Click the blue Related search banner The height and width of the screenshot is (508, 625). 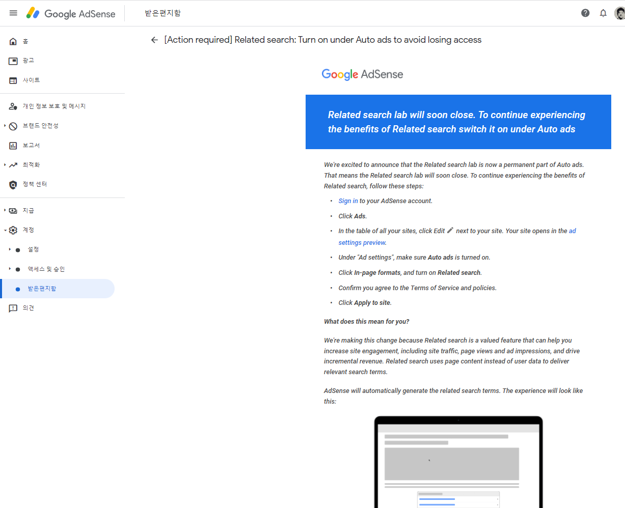(458, 122)
